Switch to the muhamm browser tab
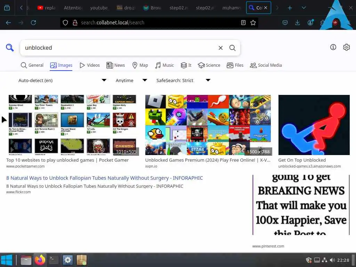 tap(231, 8)
